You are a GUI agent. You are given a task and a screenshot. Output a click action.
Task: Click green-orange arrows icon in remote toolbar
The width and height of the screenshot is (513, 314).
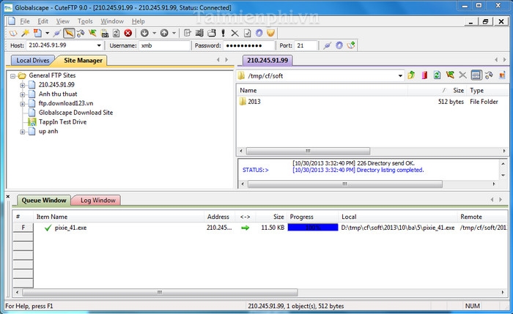(x=450, y=75)
